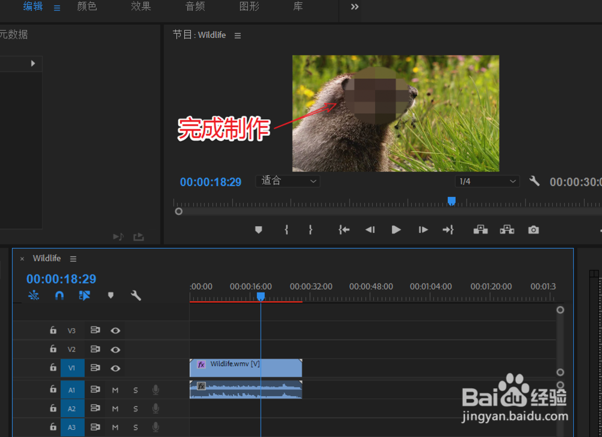Enable voice-over record on A2

tap(155, 409)
